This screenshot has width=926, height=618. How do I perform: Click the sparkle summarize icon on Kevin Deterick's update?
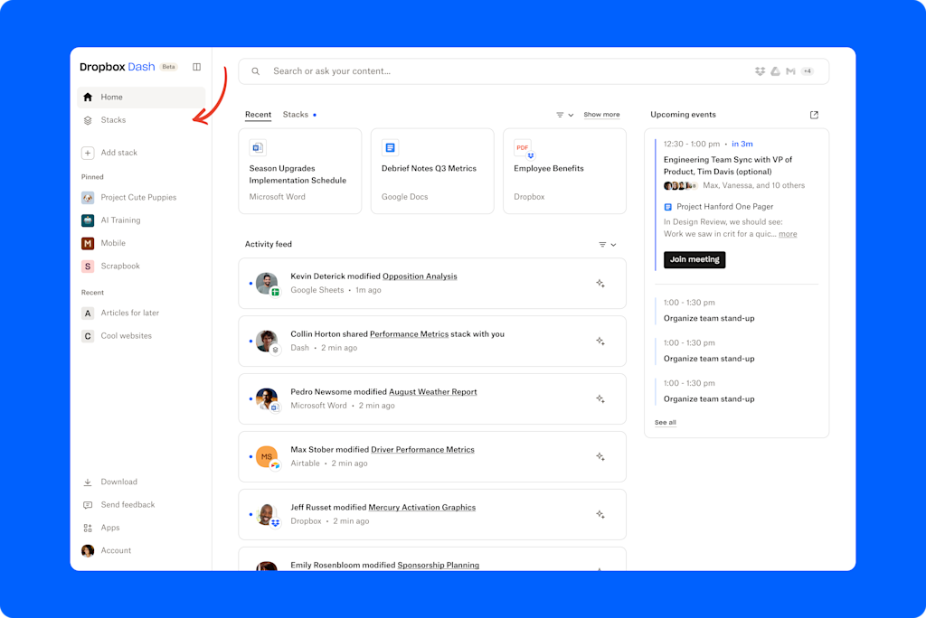point(600,283)
